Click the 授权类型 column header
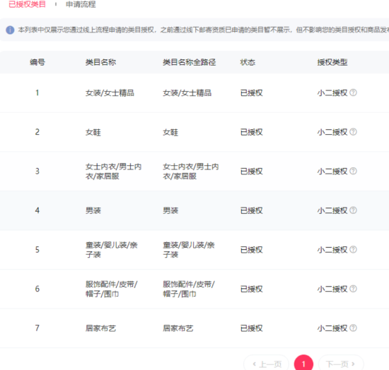 pos(332,62)
